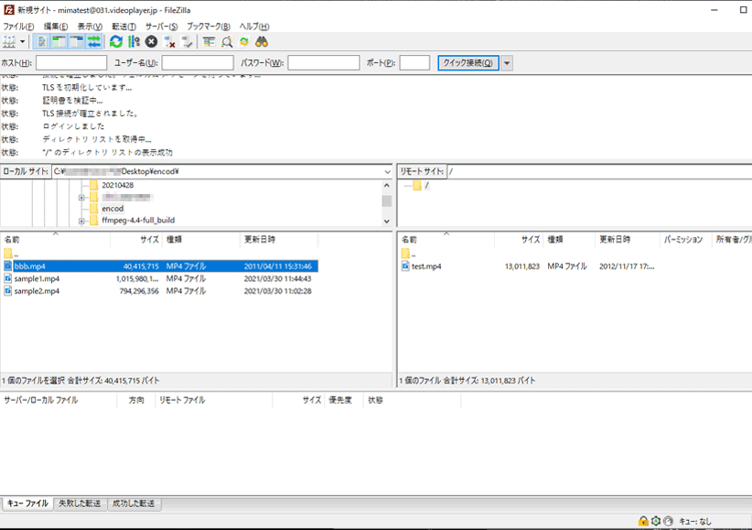Expand the ffmpeg-4.4-full_build tree node
This screenshot has width=752, height=530.
pos(81,221)
